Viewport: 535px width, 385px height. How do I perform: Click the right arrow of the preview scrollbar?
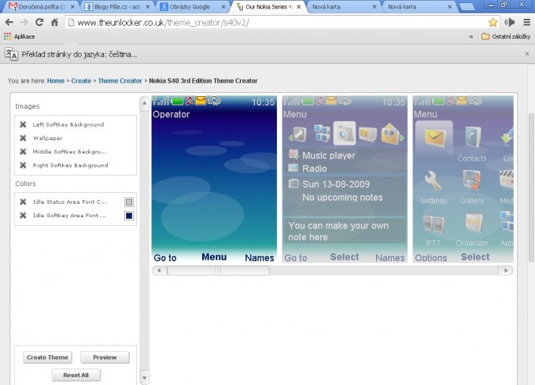coord(506,270)
